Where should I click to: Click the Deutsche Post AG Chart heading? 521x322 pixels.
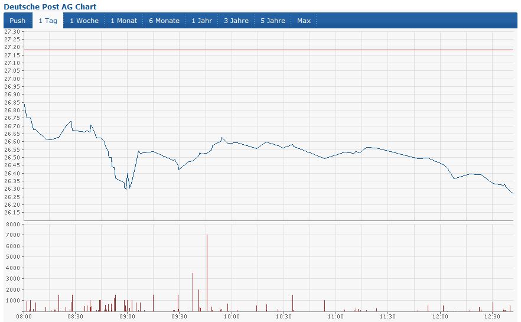(50, 6)
